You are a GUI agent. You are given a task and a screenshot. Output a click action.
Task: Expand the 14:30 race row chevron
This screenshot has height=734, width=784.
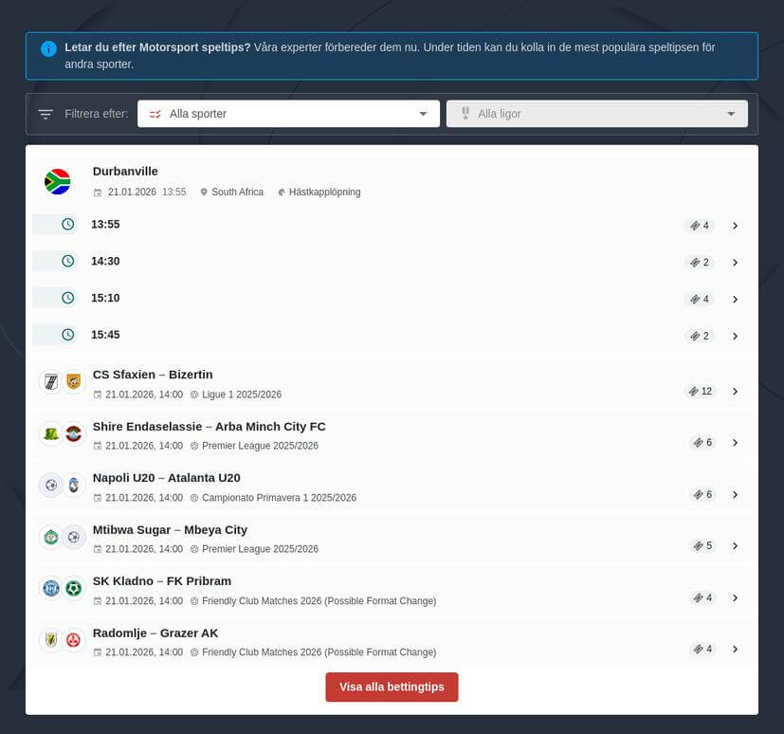point(735,263)
